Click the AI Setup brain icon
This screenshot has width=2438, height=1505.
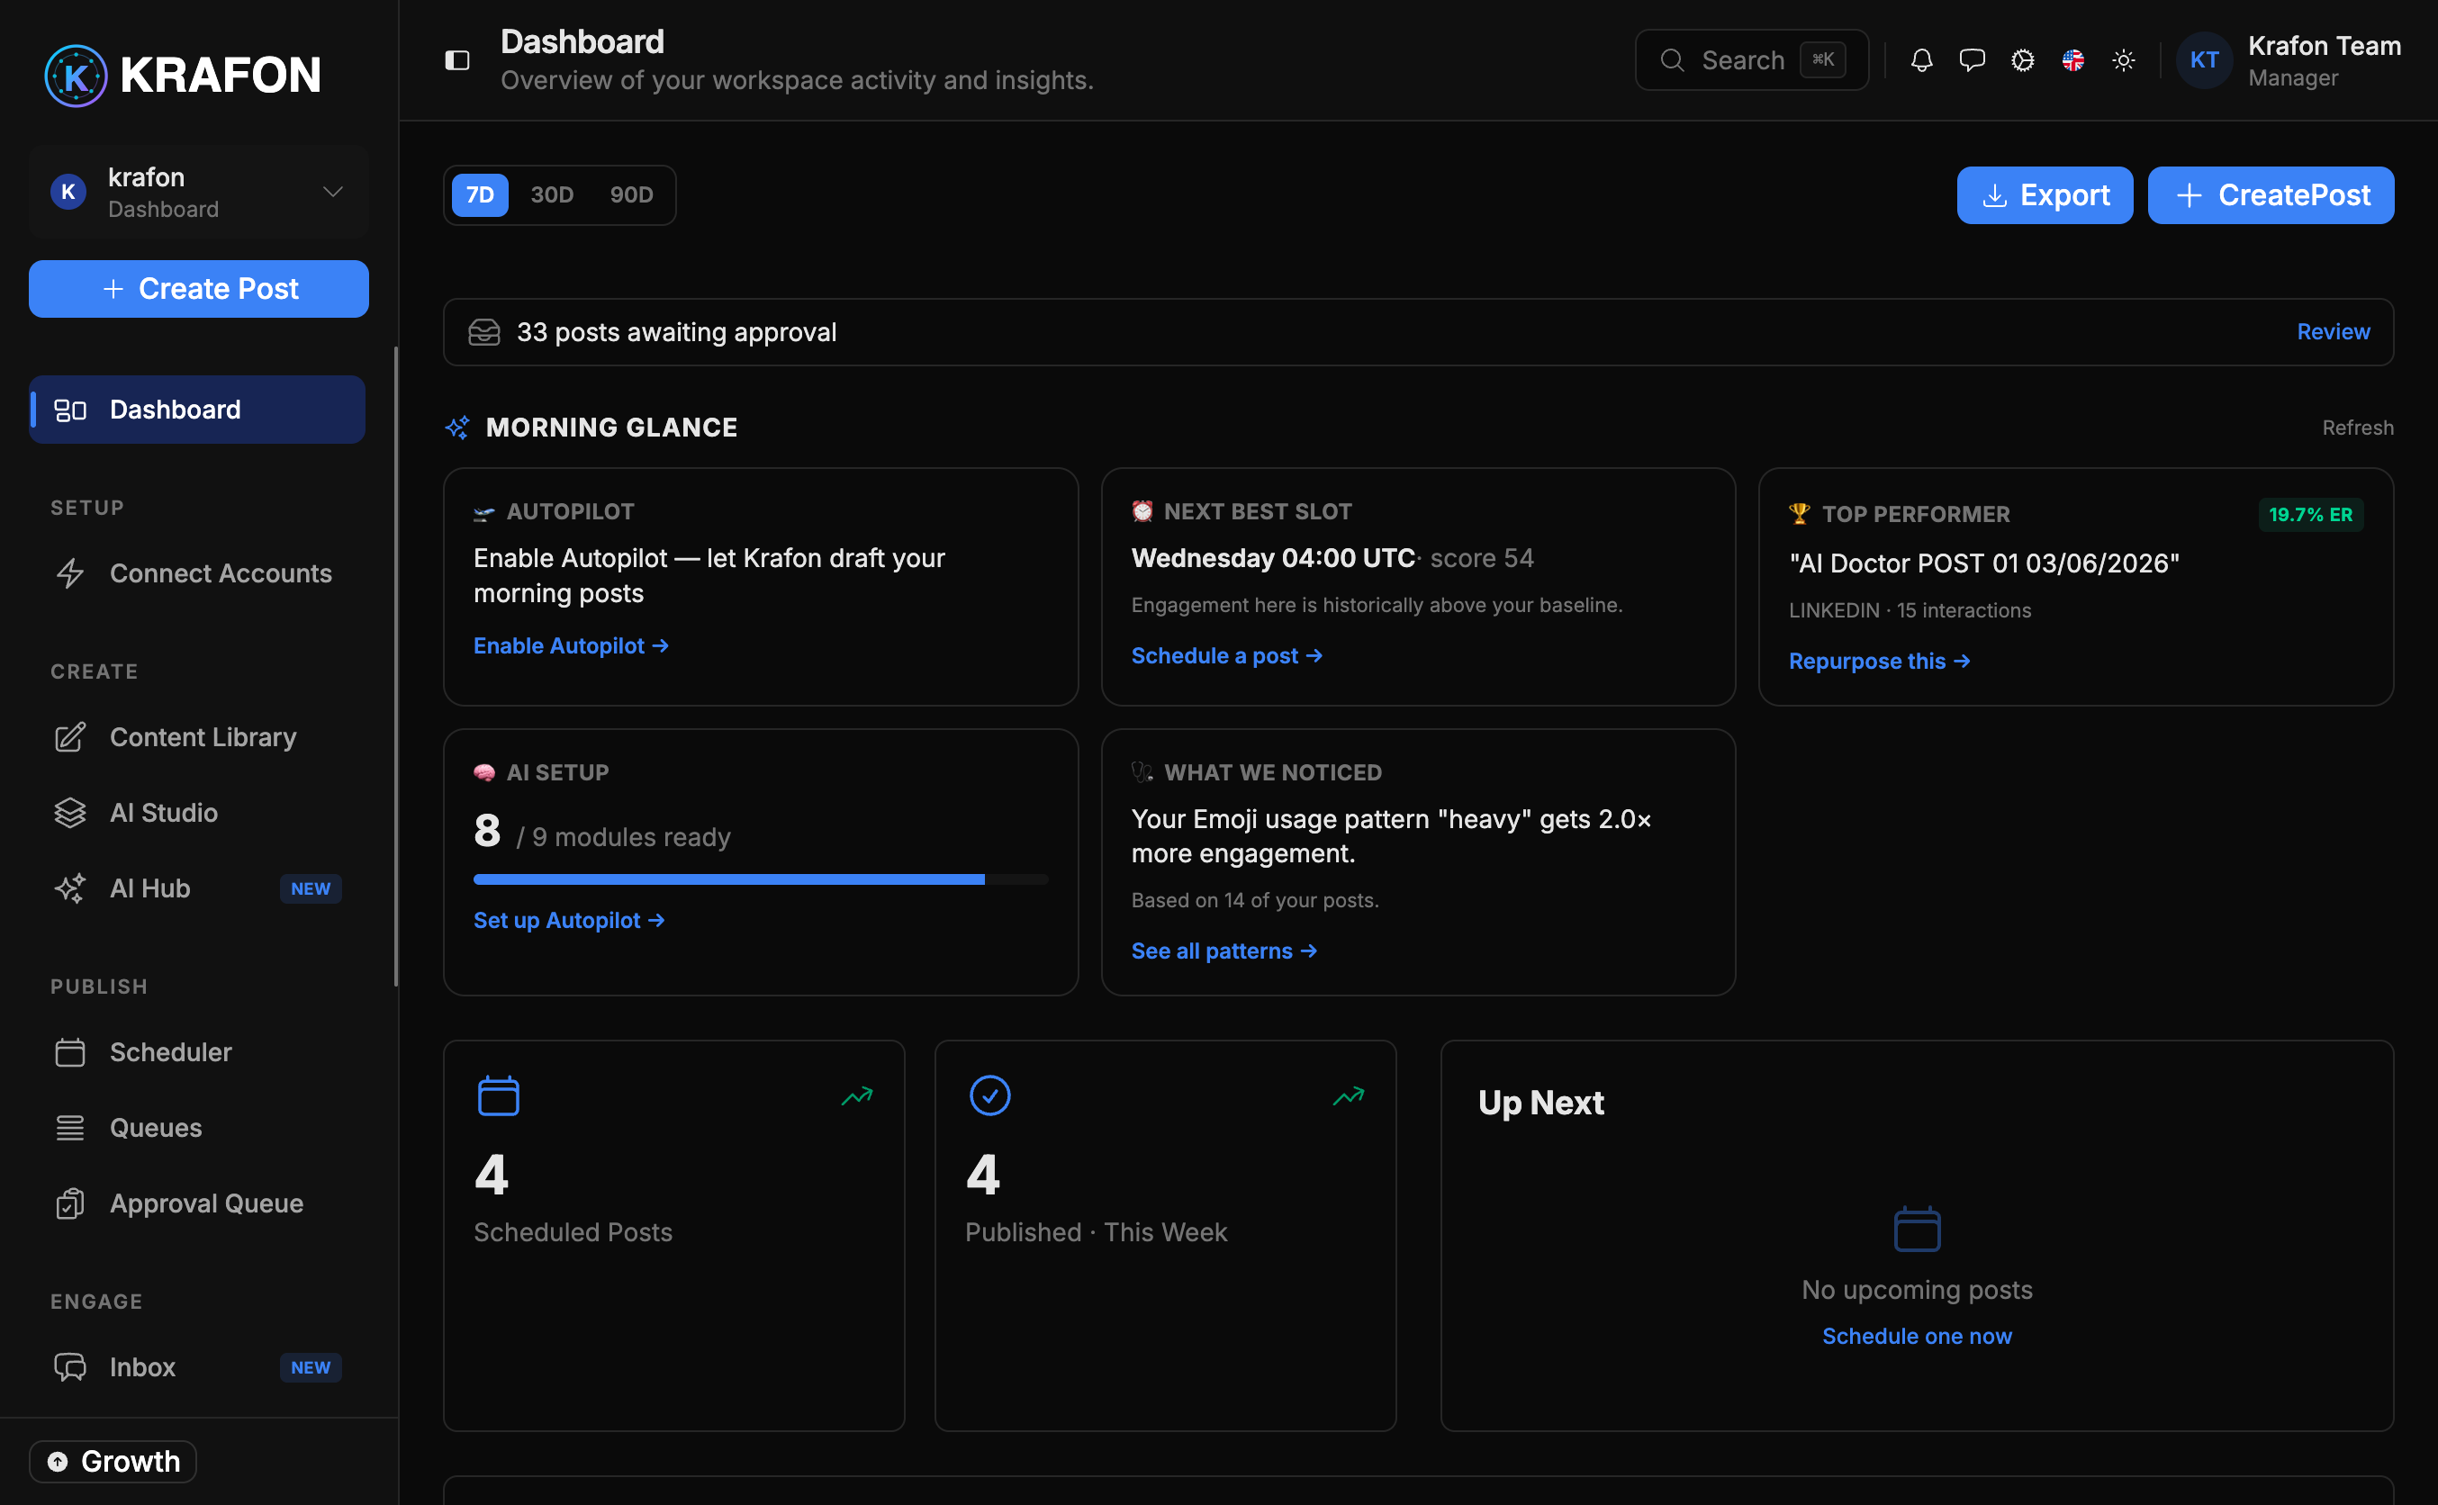click(x=485, y=773)
